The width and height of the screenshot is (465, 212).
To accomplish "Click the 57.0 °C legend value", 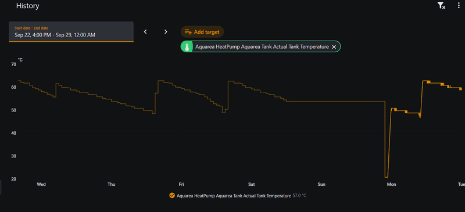I will (x=299, y=196).
